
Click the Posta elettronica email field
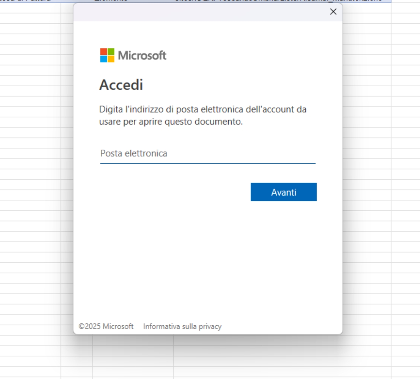coord(208,154)
